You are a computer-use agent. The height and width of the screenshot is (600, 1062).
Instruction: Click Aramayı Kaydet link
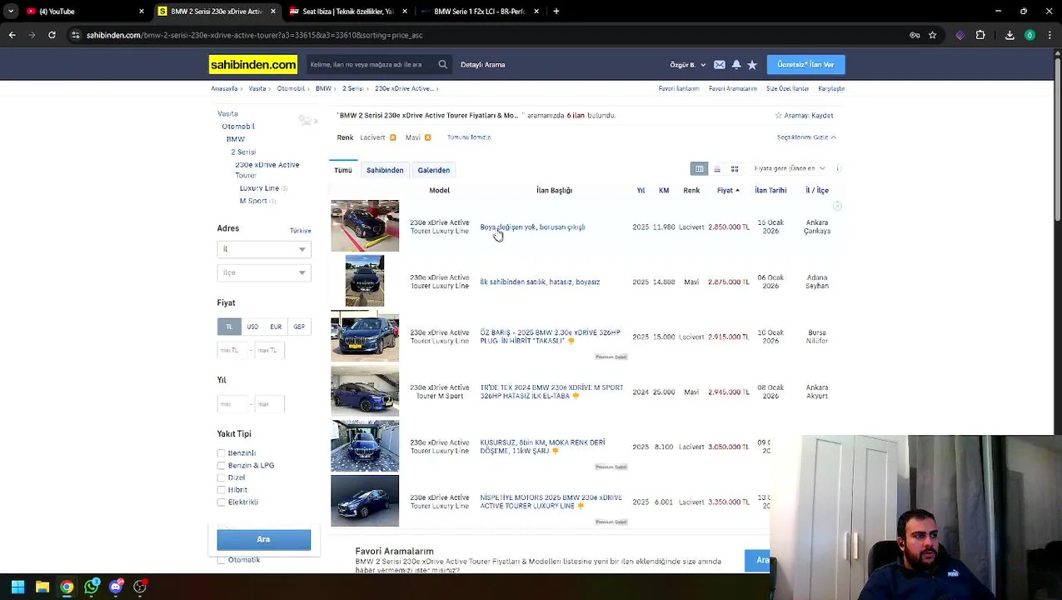click(x=804, y=116)
